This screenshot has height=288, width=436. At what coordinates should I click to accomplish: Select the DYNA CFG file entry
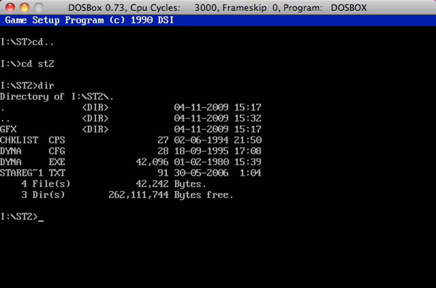(131, 151)
